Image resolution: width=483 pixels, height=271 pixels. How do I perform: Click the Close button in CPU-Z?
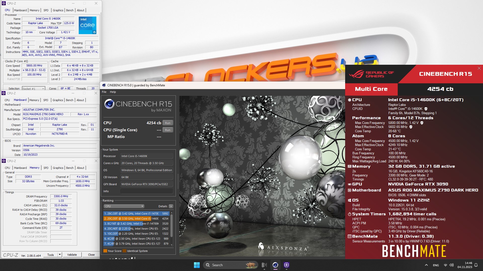pos(91,255)
